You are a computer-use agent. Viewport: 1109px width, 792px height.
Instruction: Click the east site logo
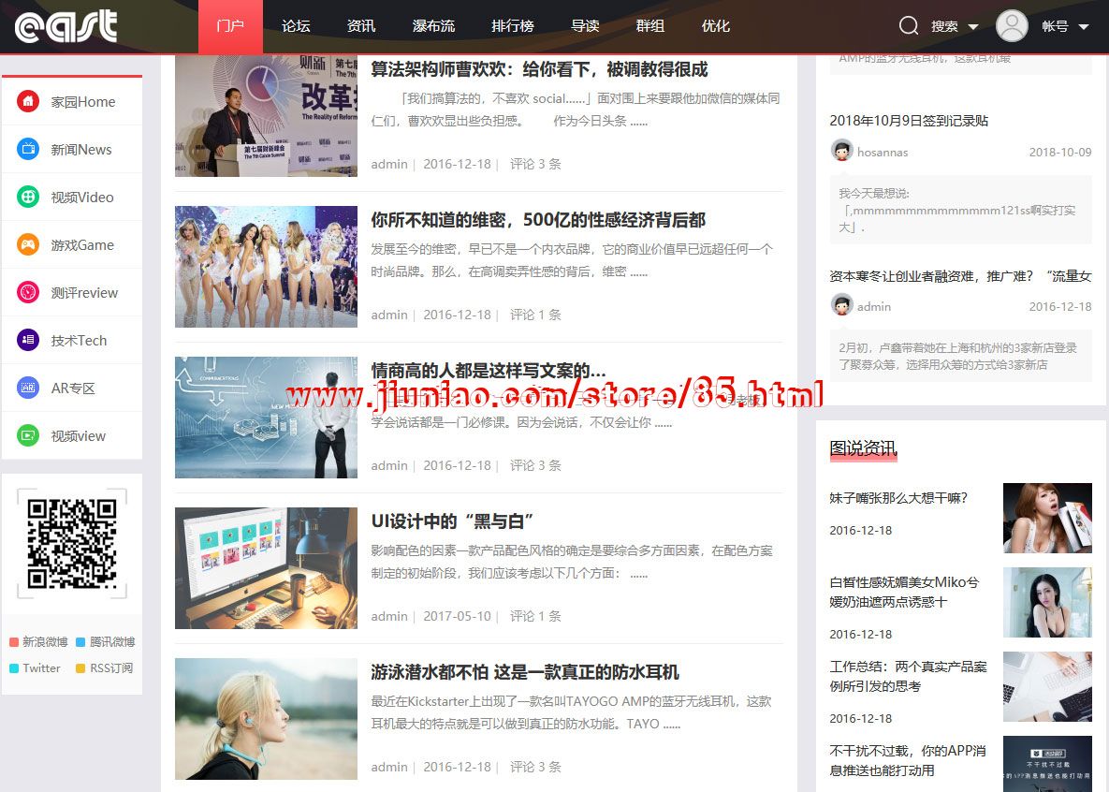66,26
